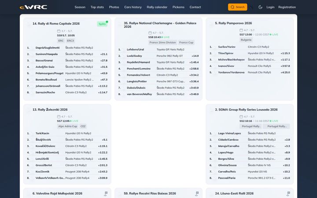Click the flag icon on Lõuna-Eesti Ralli card
The height and width of the screenshot is (198, 317).
click(288, 194)
